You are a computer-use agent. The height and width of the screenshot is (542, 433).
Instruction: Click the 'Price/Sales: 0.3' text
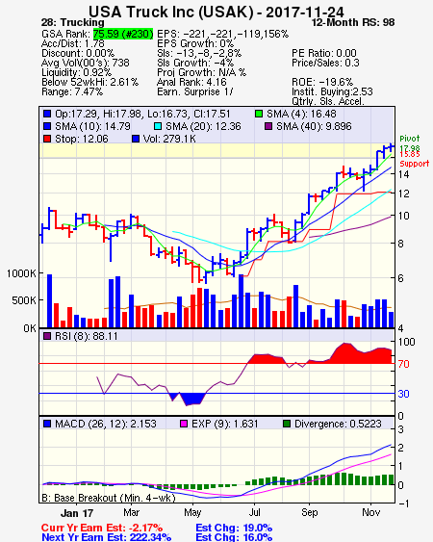coord(325,63)
